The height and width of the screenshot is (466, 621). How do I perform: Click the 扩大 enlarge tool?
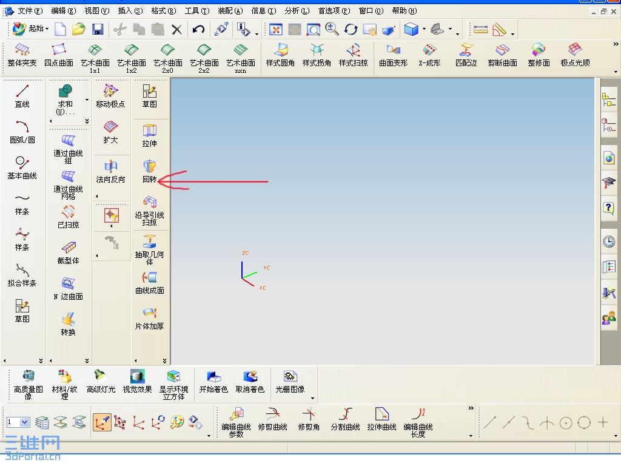click(110, 132)
